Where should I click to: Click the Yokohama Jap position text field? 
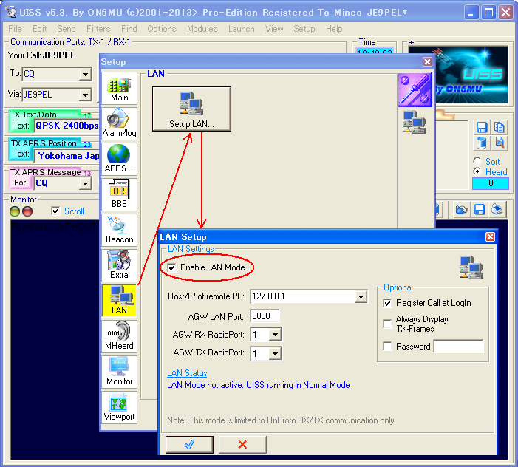(x=67, y=156)
